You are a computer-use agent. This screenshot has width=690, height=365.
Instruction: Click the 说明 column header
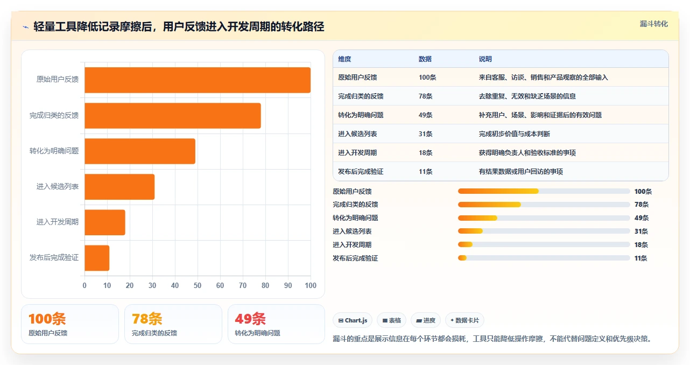coord(485,59)
